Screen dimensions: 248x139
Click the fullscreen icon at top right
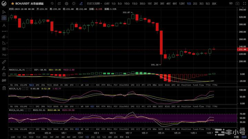coord(245,3)
